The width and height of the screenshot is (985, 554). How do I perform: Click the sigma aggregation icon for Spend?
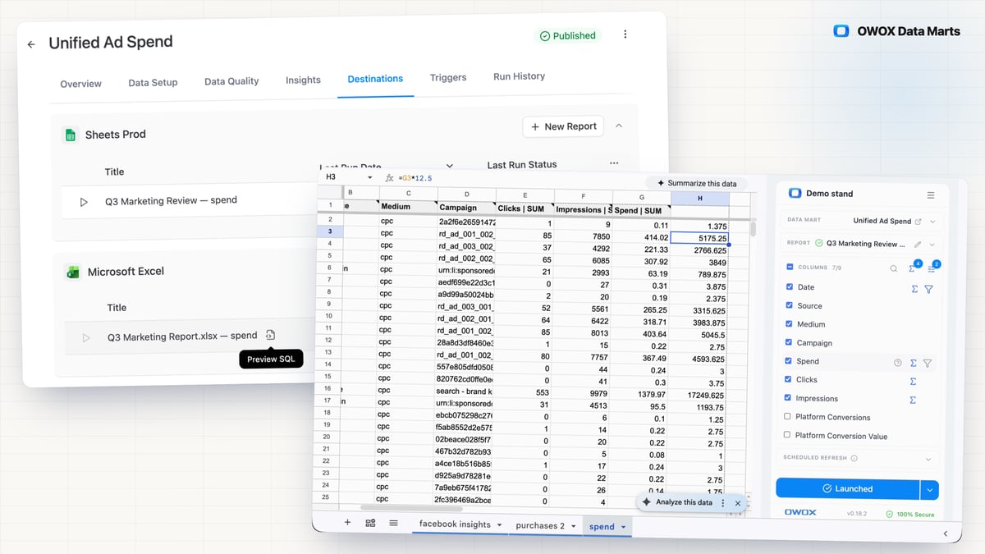(914, 363)
